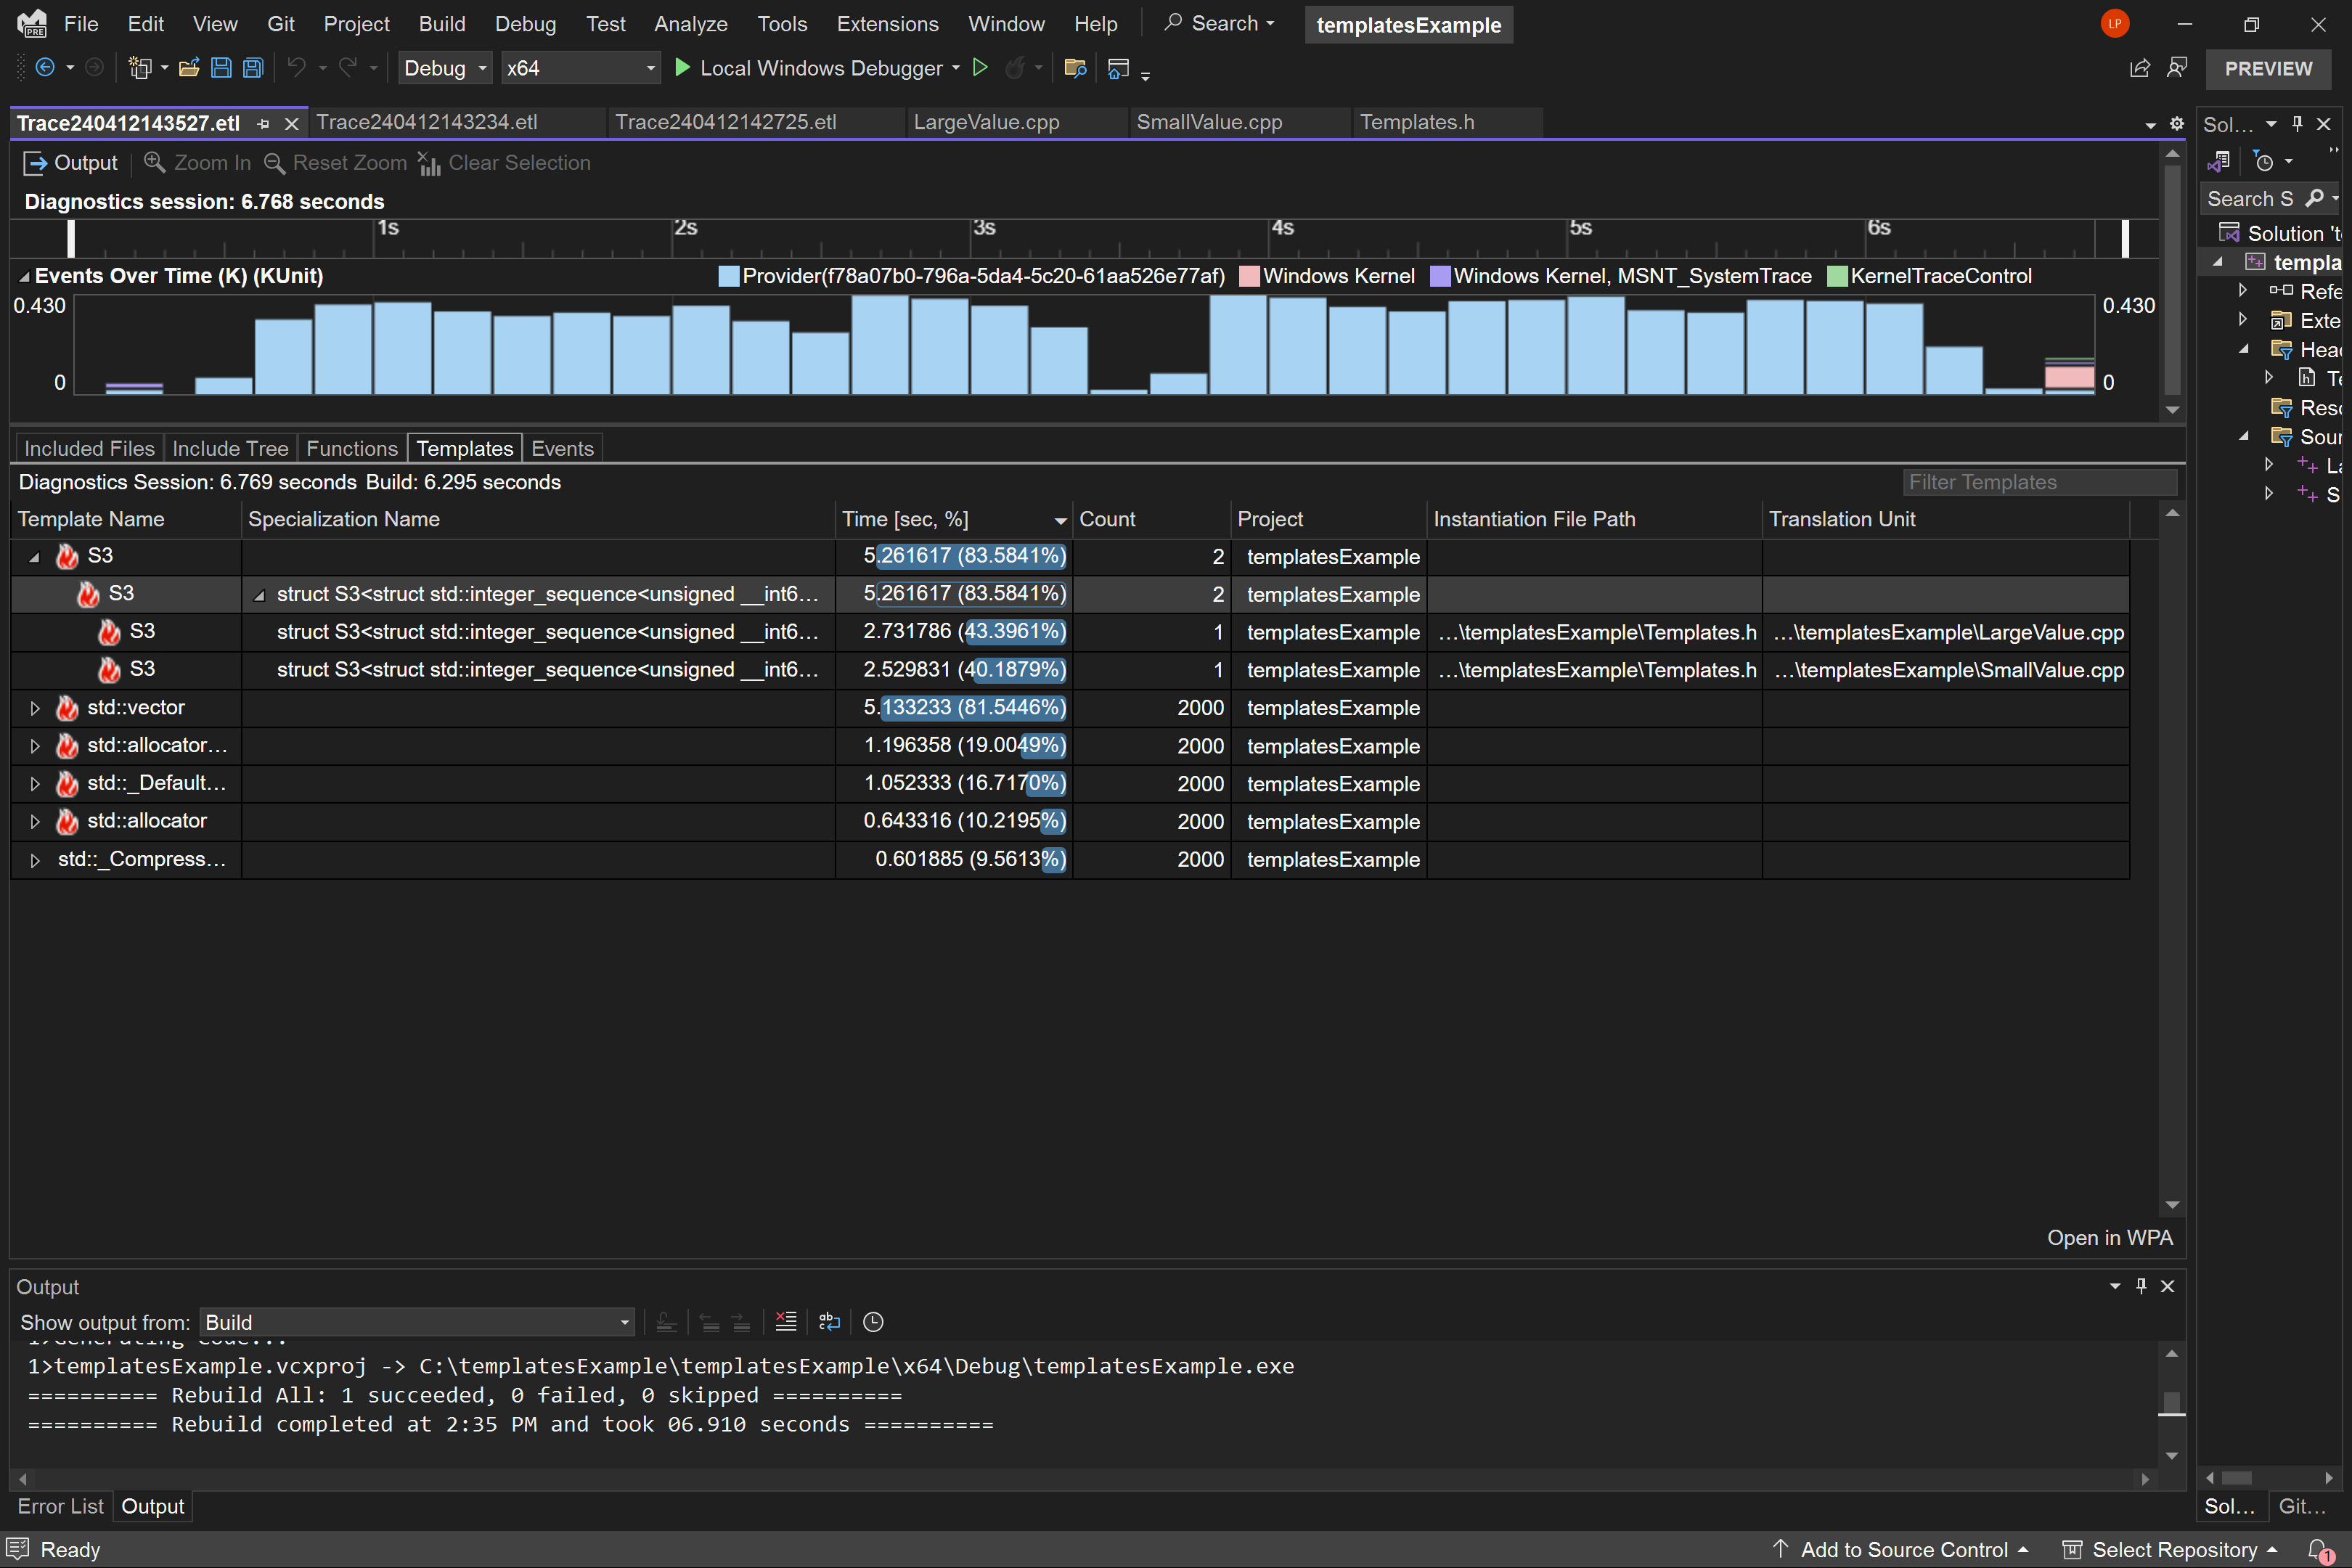The width and height of the screenshot is (2352, 1568).
Task: Click LargeValue.cpp translation unit cell
Action: point(1945,632)
